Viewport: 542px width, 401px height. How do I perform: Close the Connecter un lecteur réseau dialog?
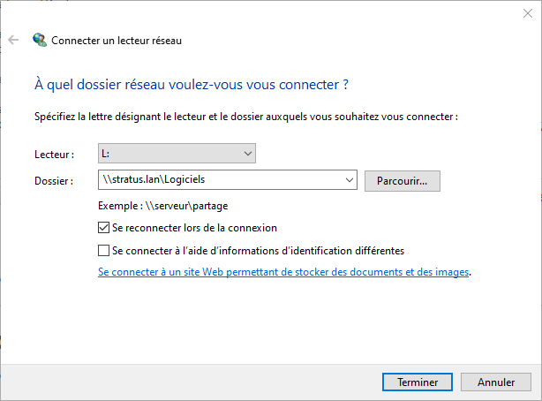pos(526,13)
